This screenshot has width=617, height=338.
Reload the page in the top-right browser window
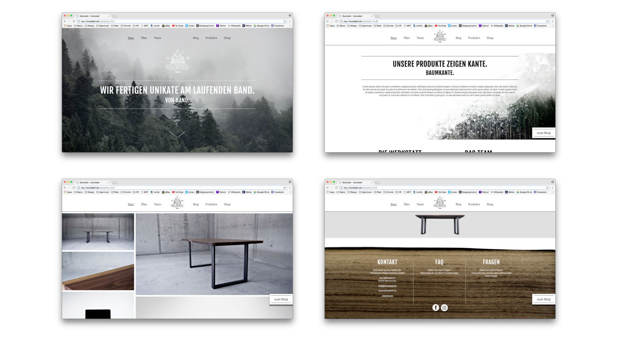click(x=337, y=21)
